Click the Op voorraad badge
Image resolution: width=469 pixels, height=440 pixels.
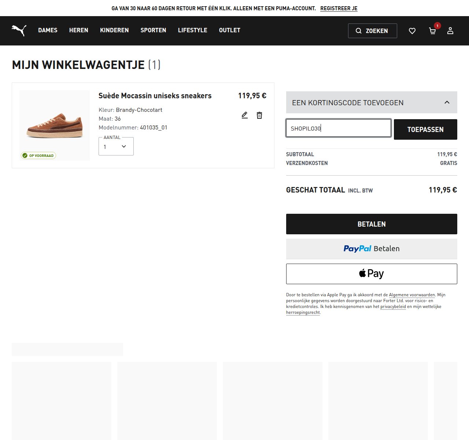(x=38, y=155)
